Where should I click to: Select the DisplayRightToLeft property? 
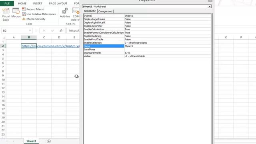pos(104,22)
